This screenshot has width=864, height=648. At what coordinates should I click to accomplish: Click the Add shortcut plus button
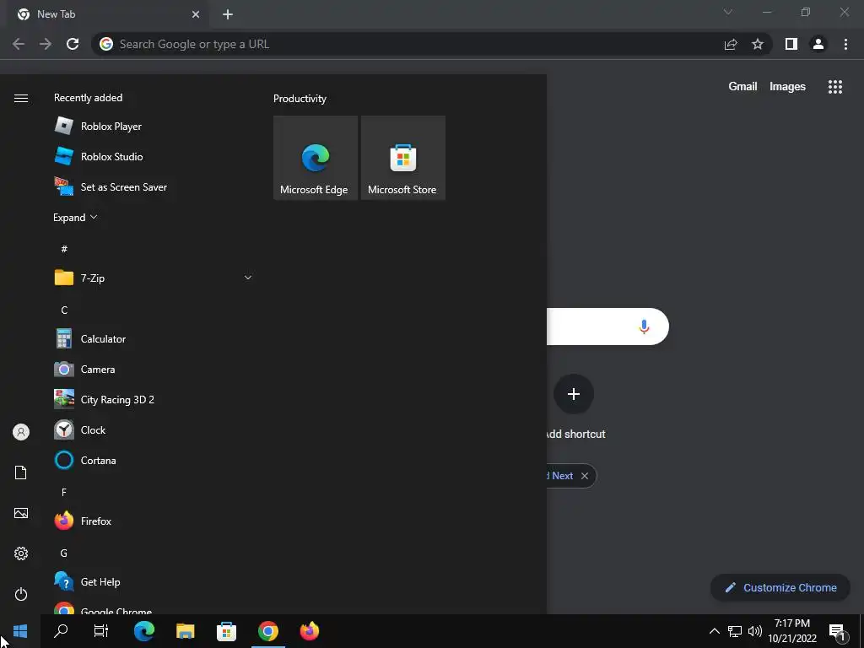pos(574,394)
